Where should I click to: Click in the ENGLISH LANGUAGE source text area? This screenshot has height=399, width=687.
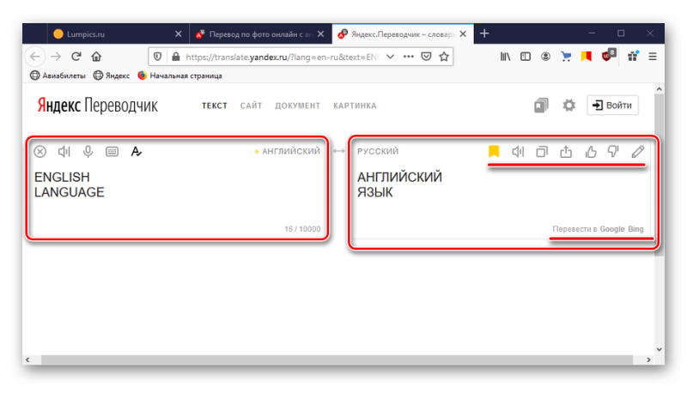click(177, 184)
